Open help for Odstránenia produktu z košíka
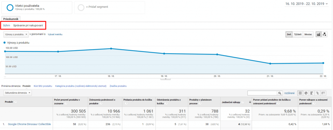Viewport: 333px width, 130px height. coord(166,103)
